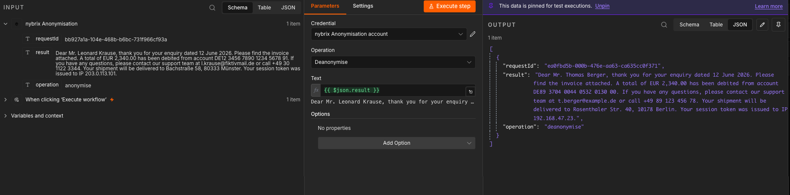Click the Execute step button
This screenshot has height=195, width=790.
coord(450,6)
